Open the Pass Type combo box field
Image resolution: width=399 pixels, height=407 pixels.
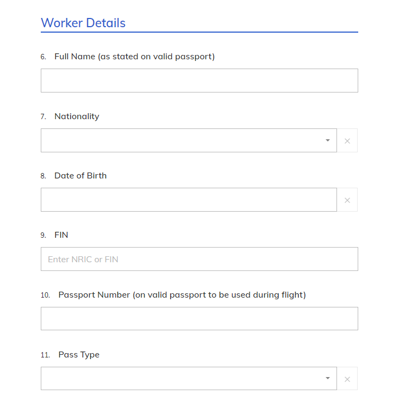[x=182, y=379]
